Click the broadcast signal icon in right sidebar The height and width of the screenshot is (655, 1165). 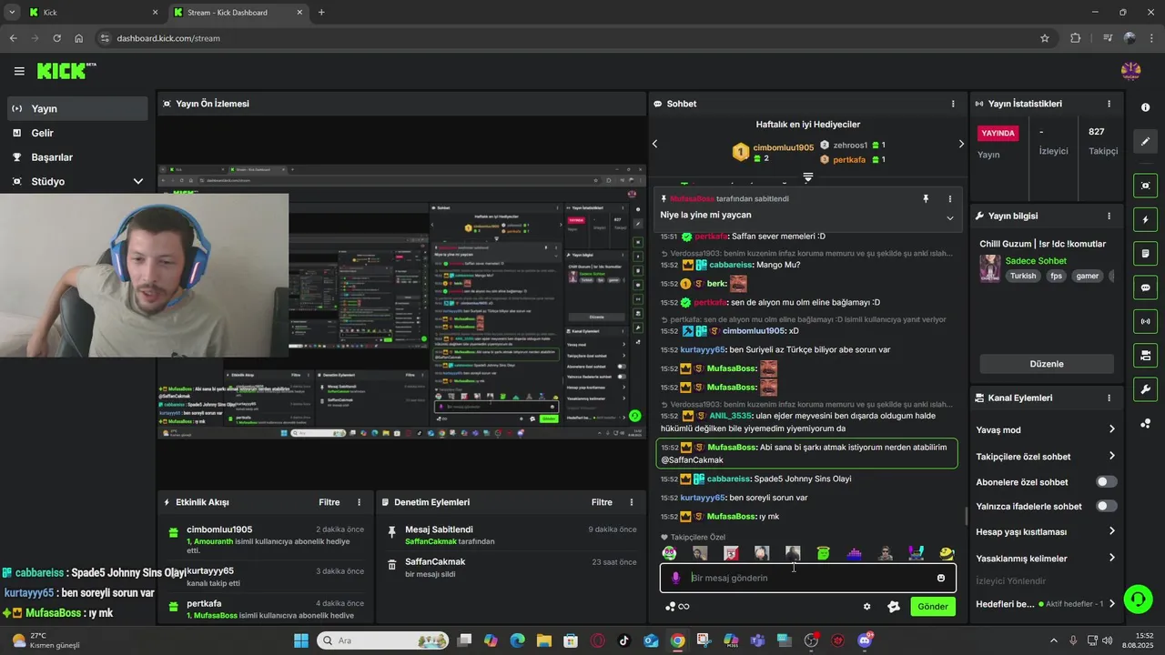pos(1145,321)
